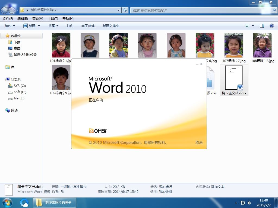Click the blue cloud taskbar icon
278x208 pixels.
(24, 203)
